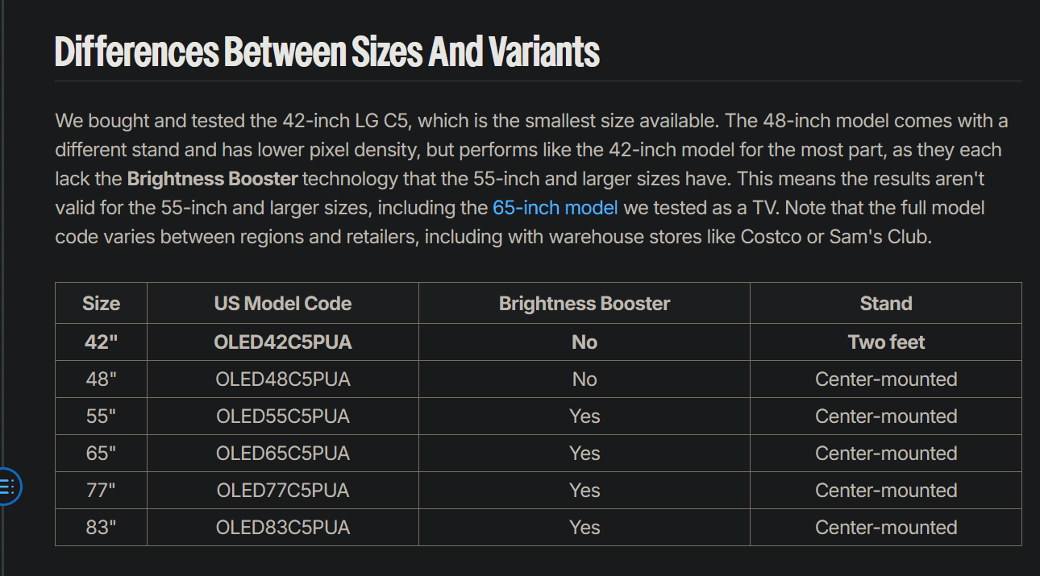Select the OLED48C5PUA model code cell
1040x576 pixels.
(283, 379)
